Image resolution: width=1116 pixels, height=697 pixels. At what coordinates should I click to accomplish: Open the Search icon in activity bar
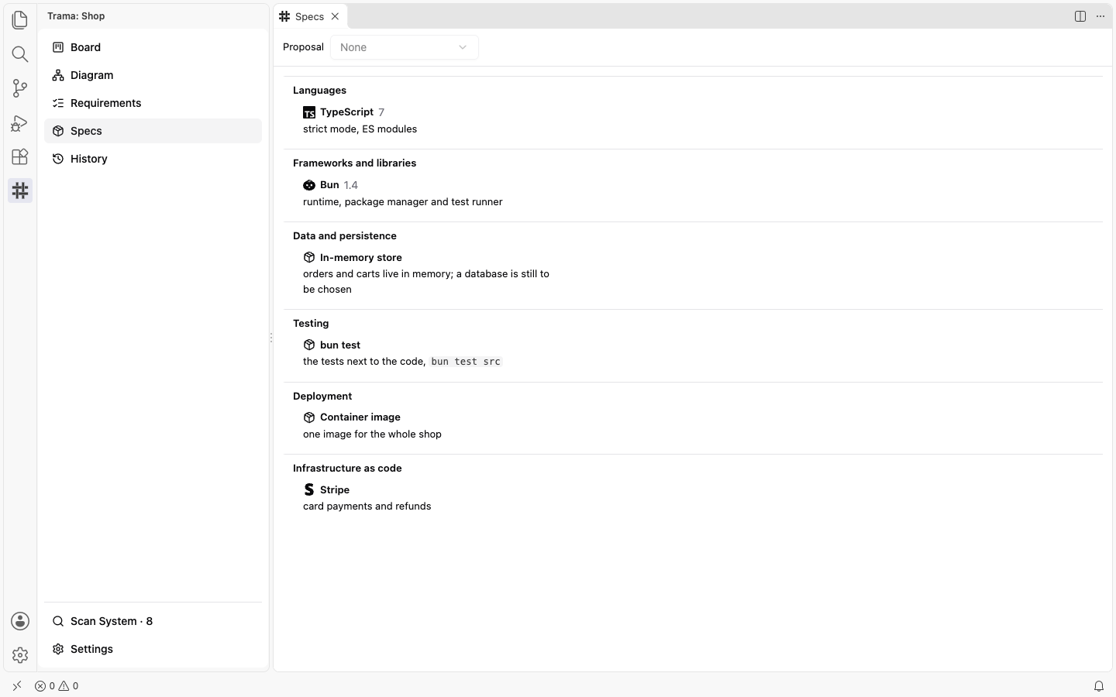point(20,54)
